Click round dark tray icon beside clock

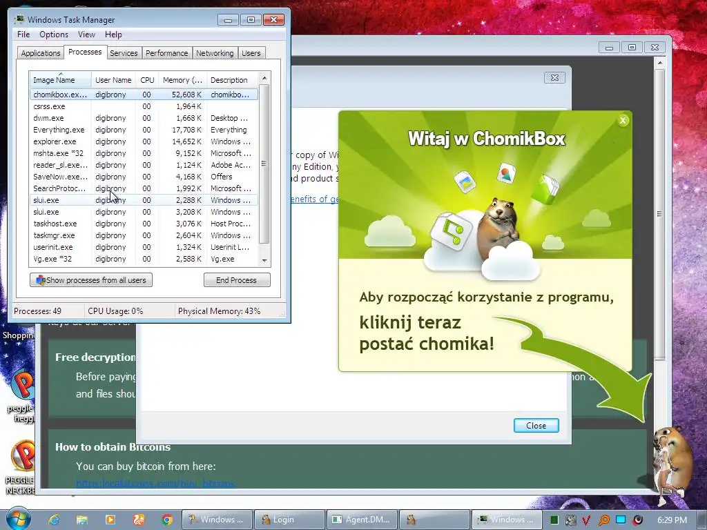click(x=637, y=520)
